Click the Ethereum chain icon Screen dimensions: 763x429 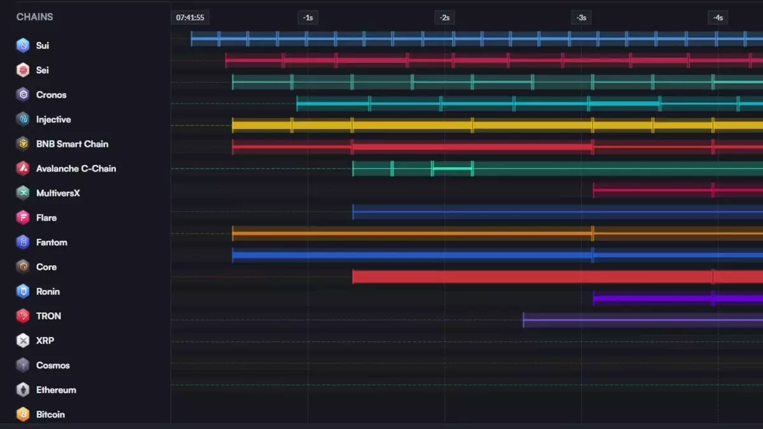pyautogui.click(x=23, y=390)
